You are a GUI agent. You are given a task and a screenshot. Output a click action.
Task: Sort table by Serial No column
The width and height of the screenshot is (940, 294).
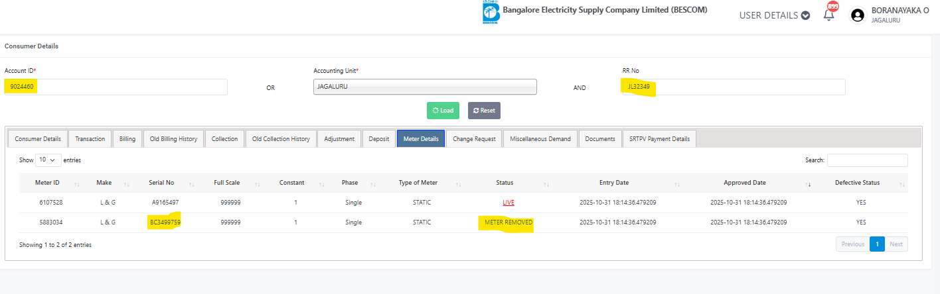coord(161,183)
